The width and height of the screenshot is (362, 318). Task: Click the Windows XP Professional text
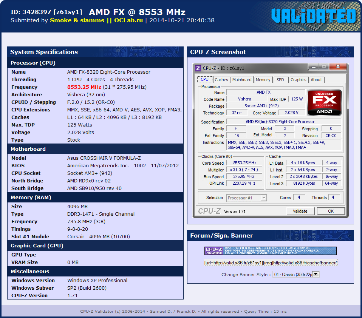tap(97, 280)
